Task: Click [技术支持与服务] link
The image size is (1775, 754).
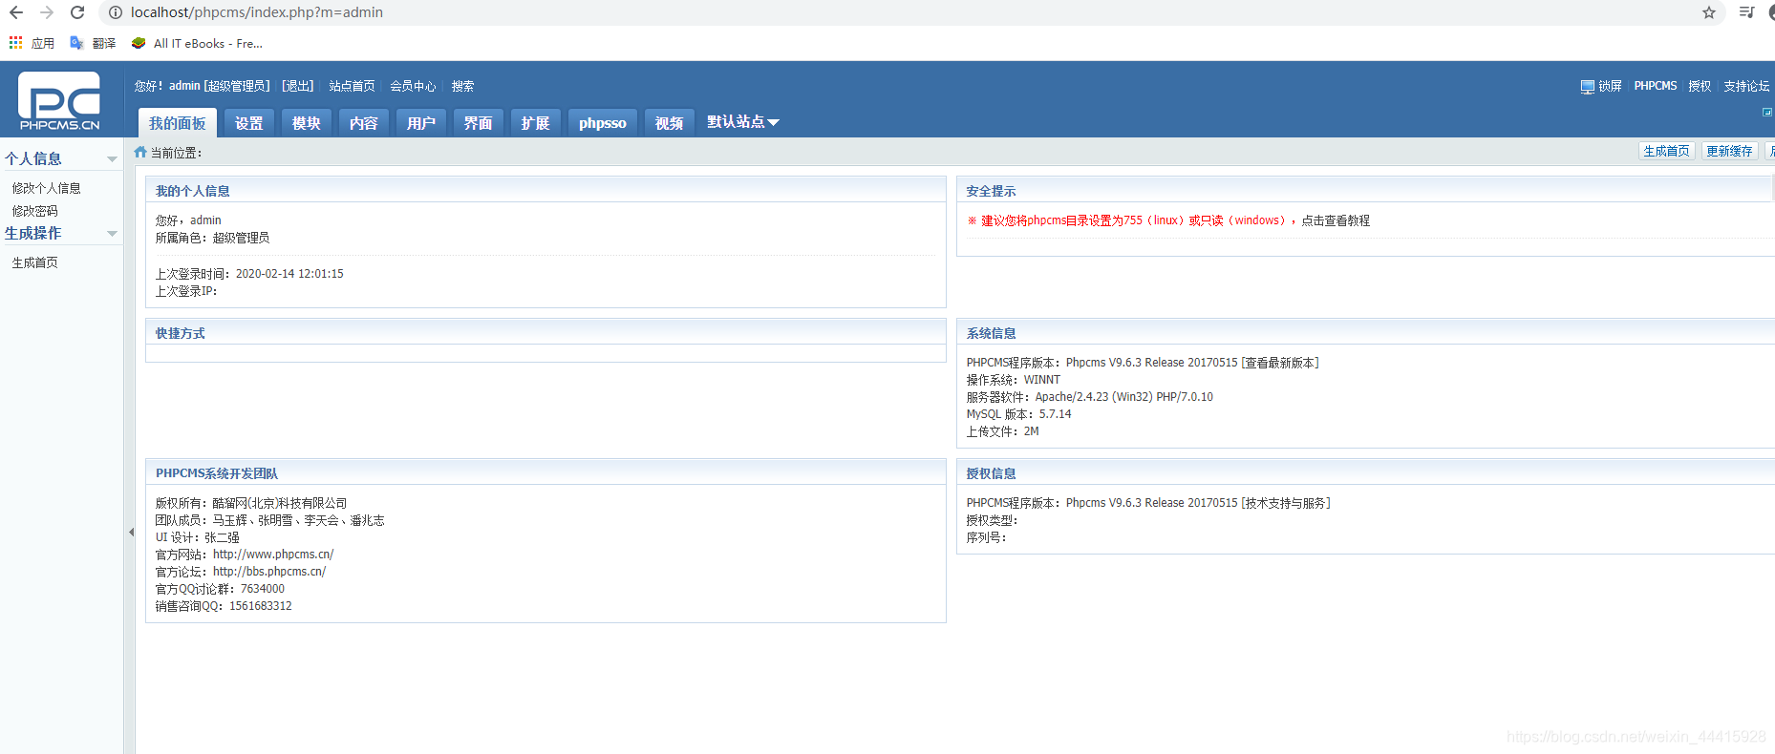Action: [1286, 503]
